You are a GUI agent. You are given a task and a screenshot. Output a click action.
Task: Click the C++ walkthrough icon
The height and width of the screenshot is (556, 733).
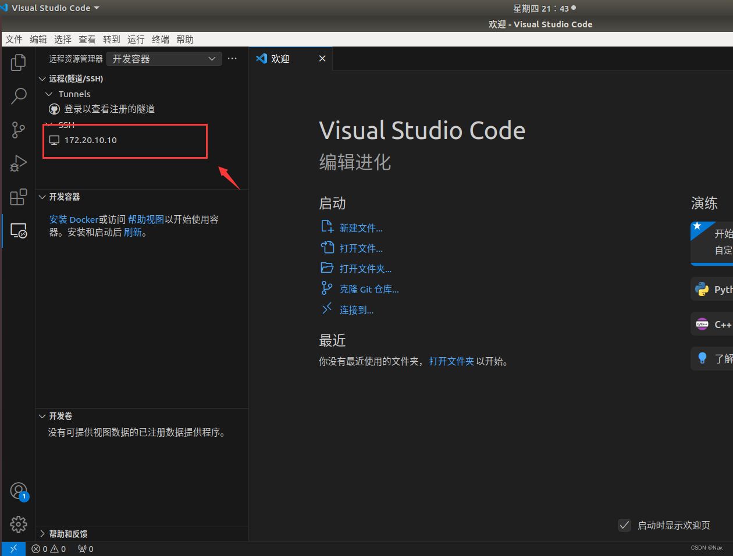702,324
